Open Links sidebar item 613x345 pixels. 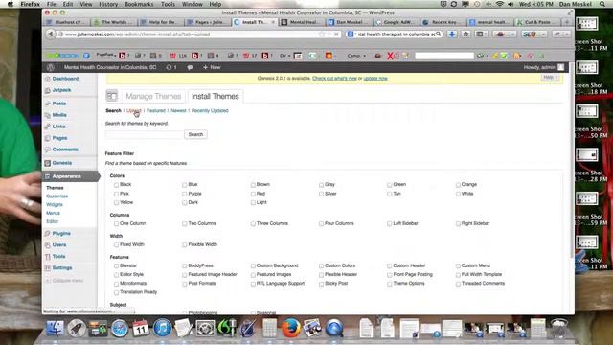click(58, 126)
